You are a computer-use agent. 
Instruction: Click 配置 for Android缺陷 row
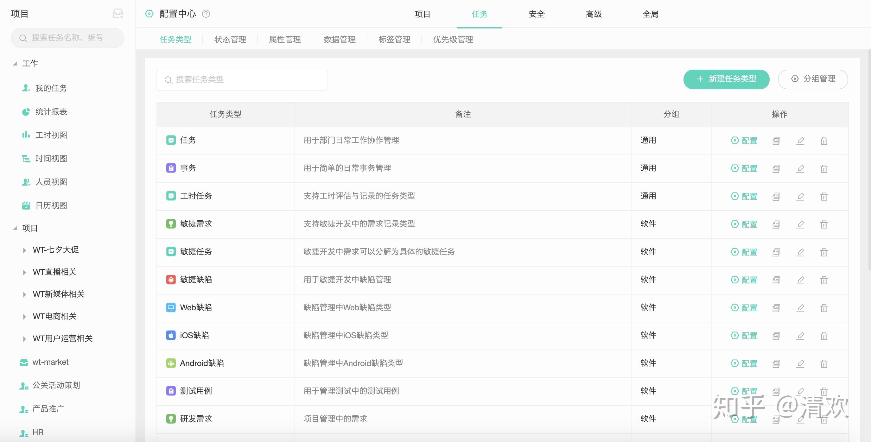pos(744,363)
